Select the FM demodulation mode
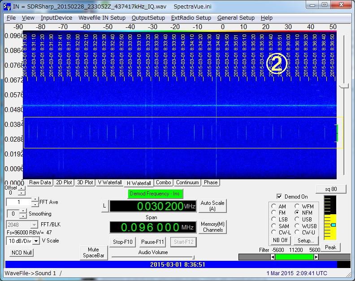Viewport: 355px width, 281px height. [x=274, y=212]
